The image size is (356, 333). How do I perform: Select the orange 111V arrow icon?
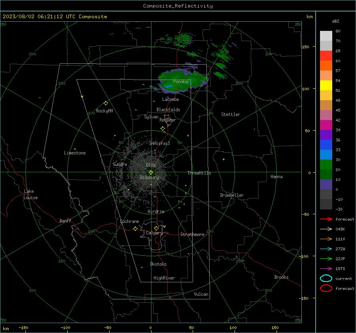(326, 239)
